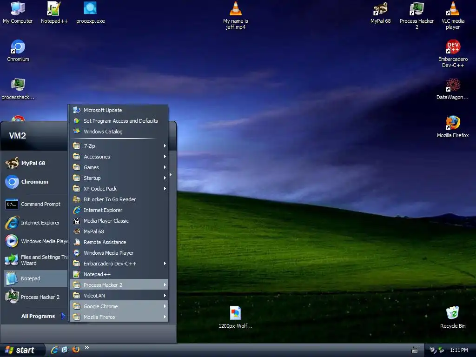Open Set Program Access and Defaults
Screen dimensions: 476x357
coord(119,121)
